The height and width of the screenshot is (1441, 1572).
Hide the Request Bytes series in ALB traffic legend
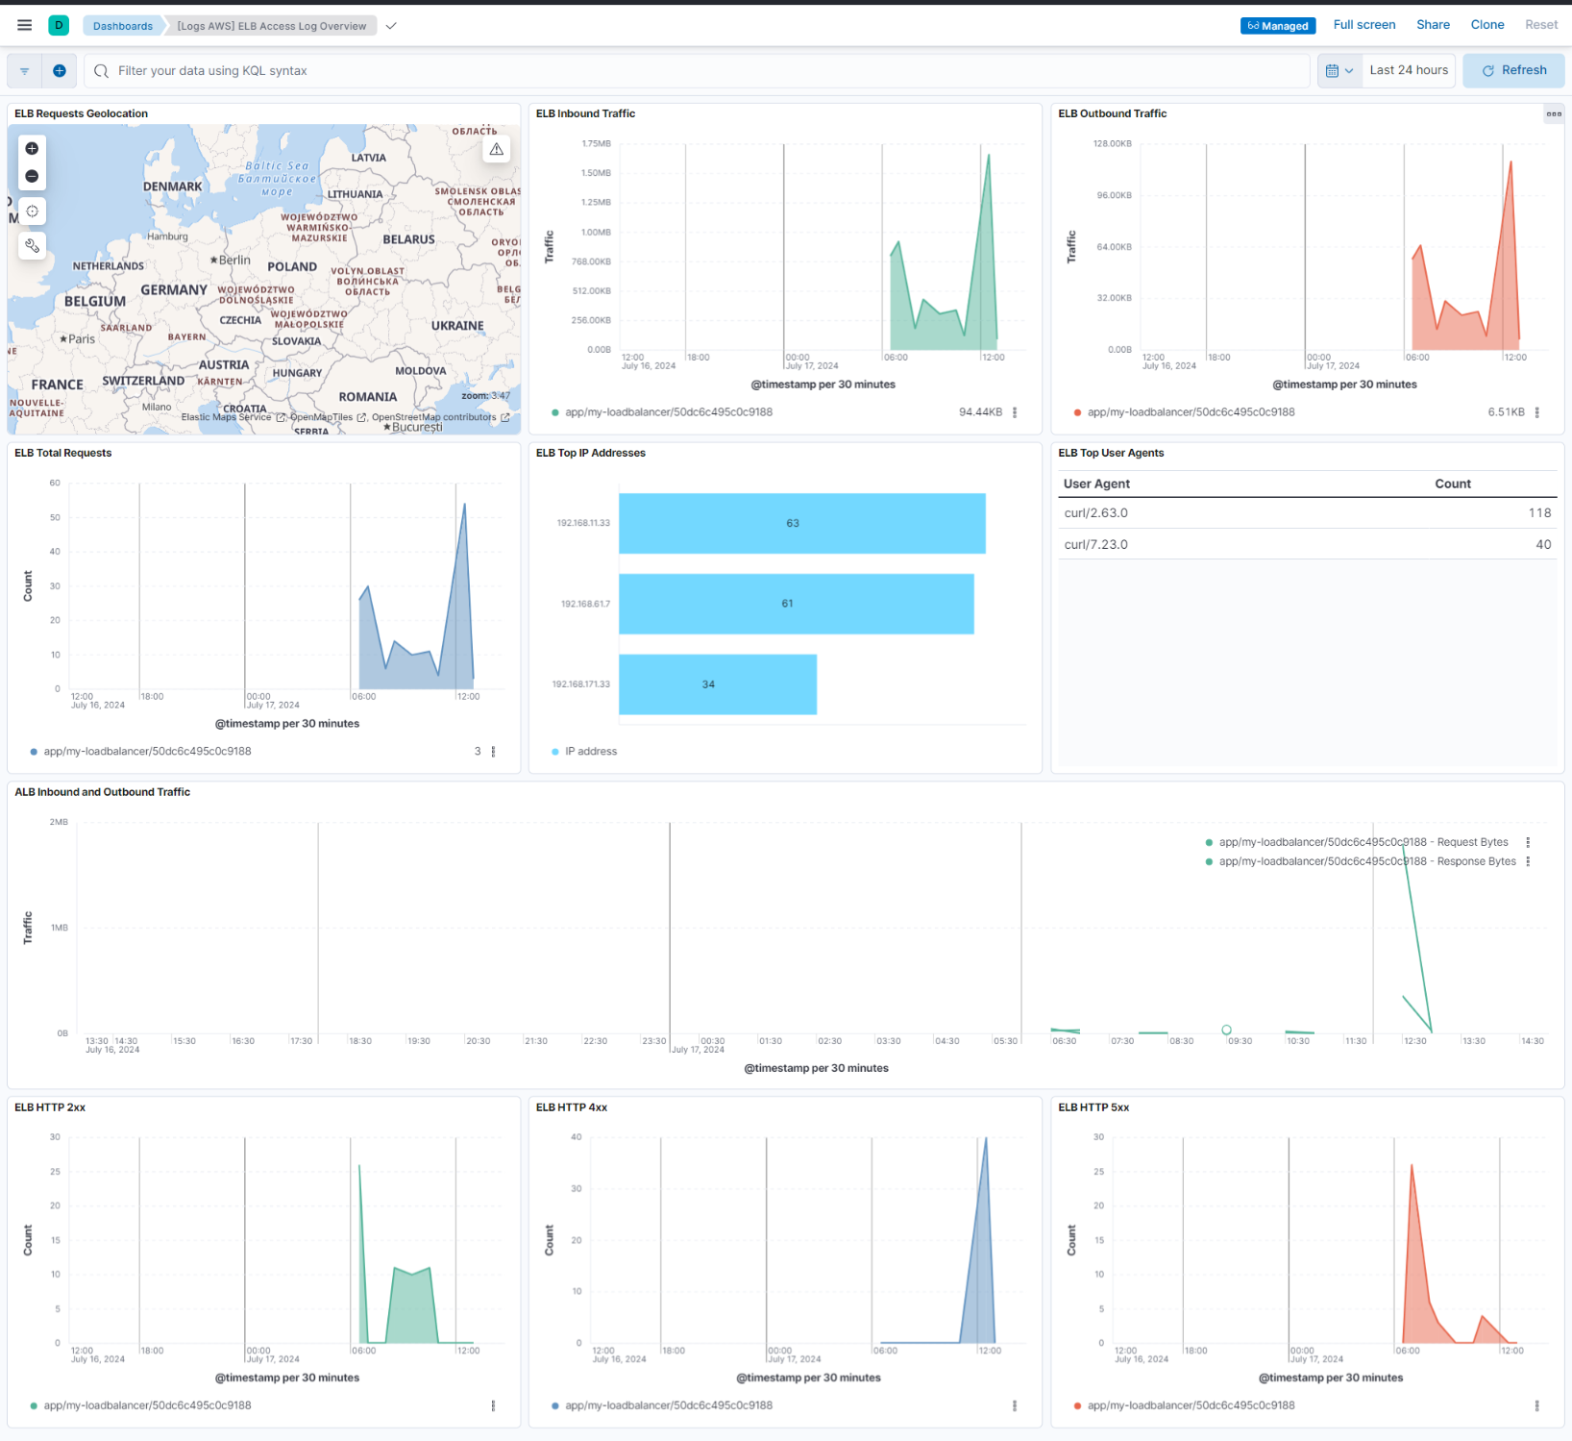click(1362, 841)
